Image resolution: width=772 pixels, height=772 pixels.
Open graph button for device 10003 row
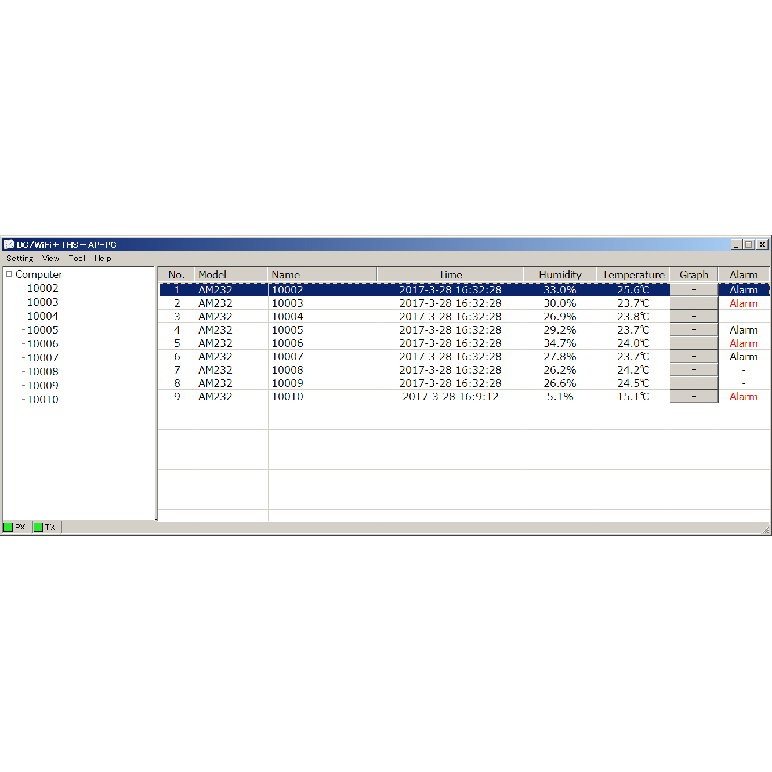click(x=694, y=303)
